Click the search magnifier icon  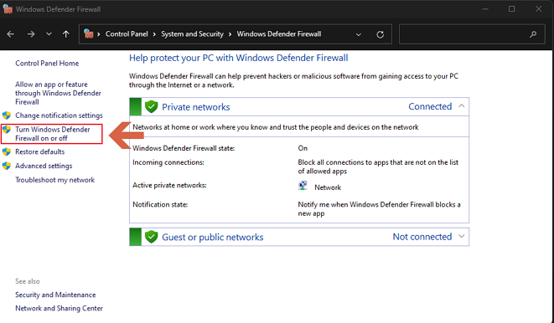(533, 34)
